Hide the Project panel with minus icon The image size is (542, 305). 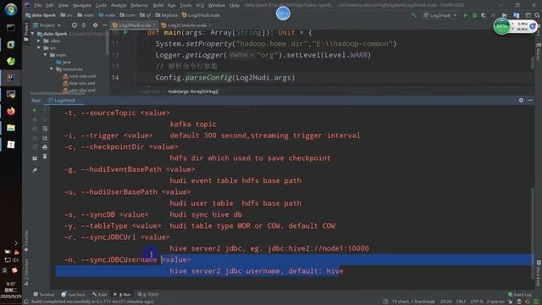[105, 25]
